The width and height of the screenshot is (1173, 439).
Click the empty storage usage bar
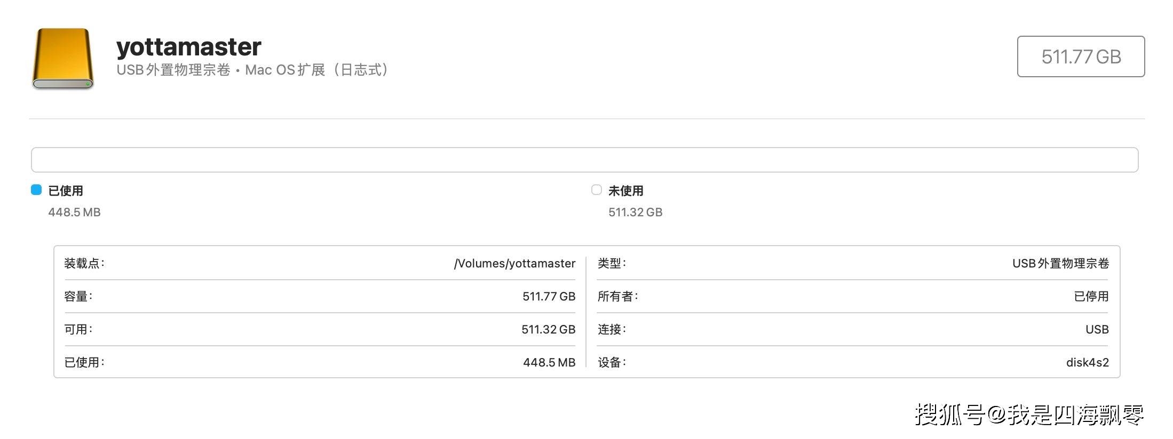[584, 160]
